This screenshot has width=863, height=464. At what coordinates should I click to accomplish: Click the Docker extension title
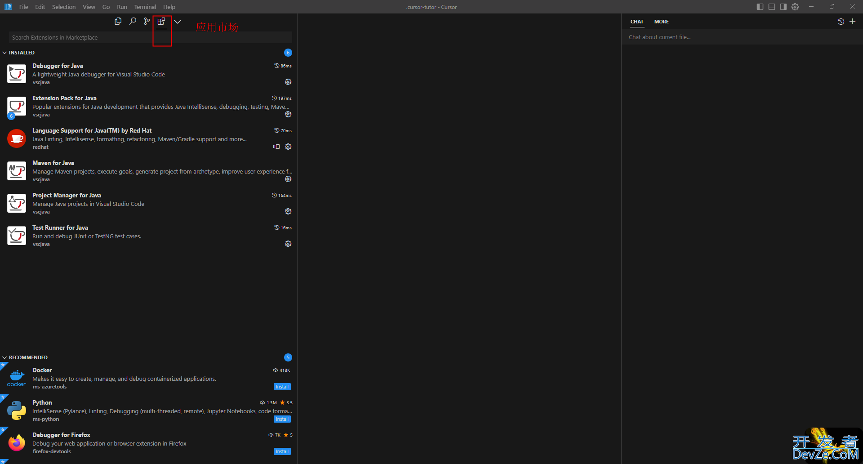(42, 370)
